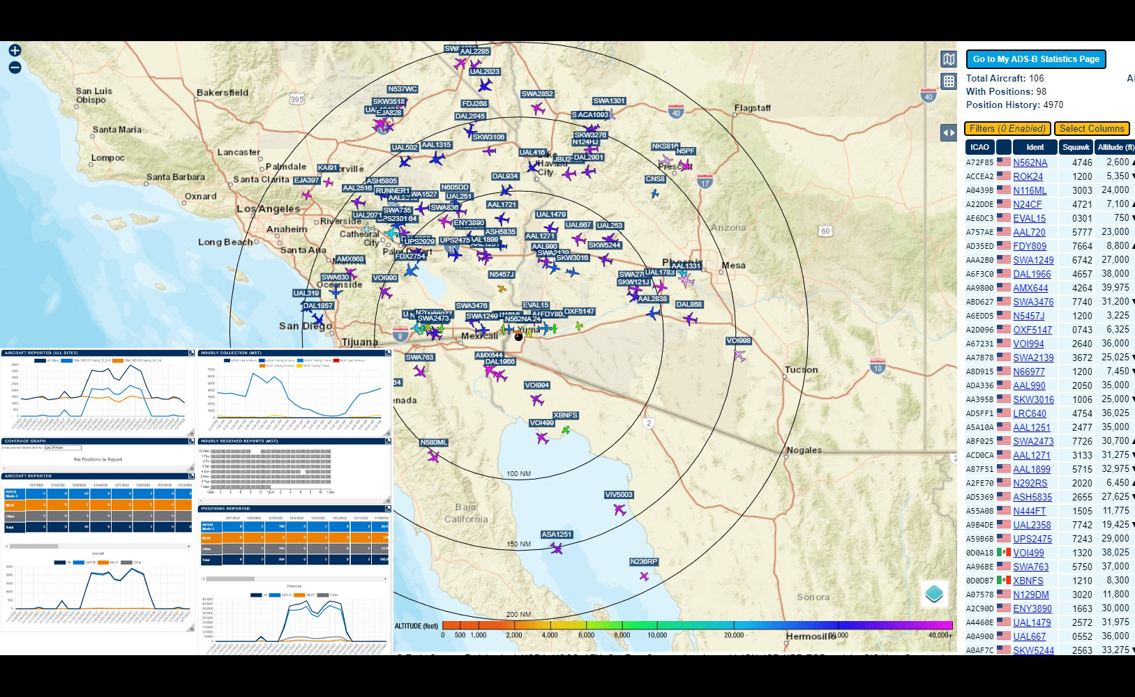Maximize the Coverage Graph panel
Image resolution: width=1135 pixels, height=697 pixels.
click(x=191, y=441)
